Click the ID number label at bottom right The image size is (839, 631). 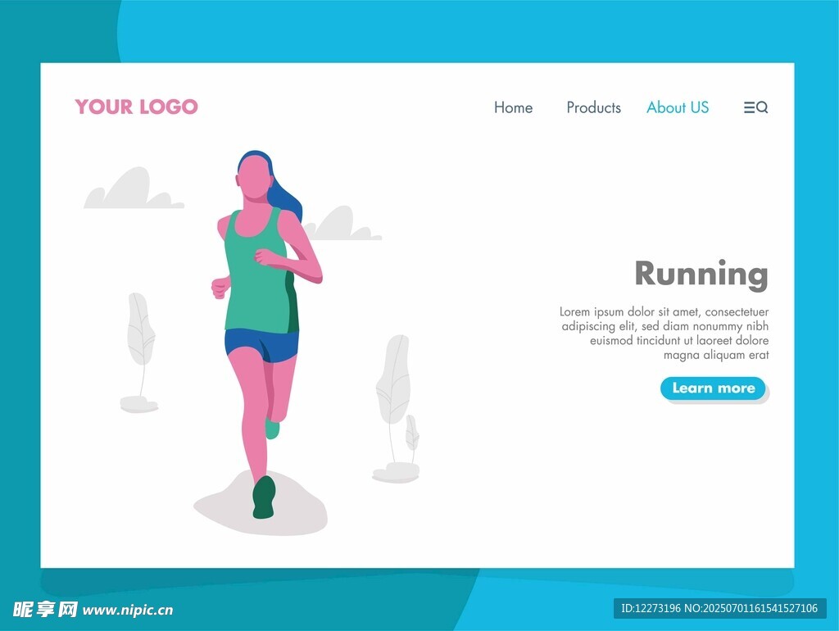pos(719,608)
